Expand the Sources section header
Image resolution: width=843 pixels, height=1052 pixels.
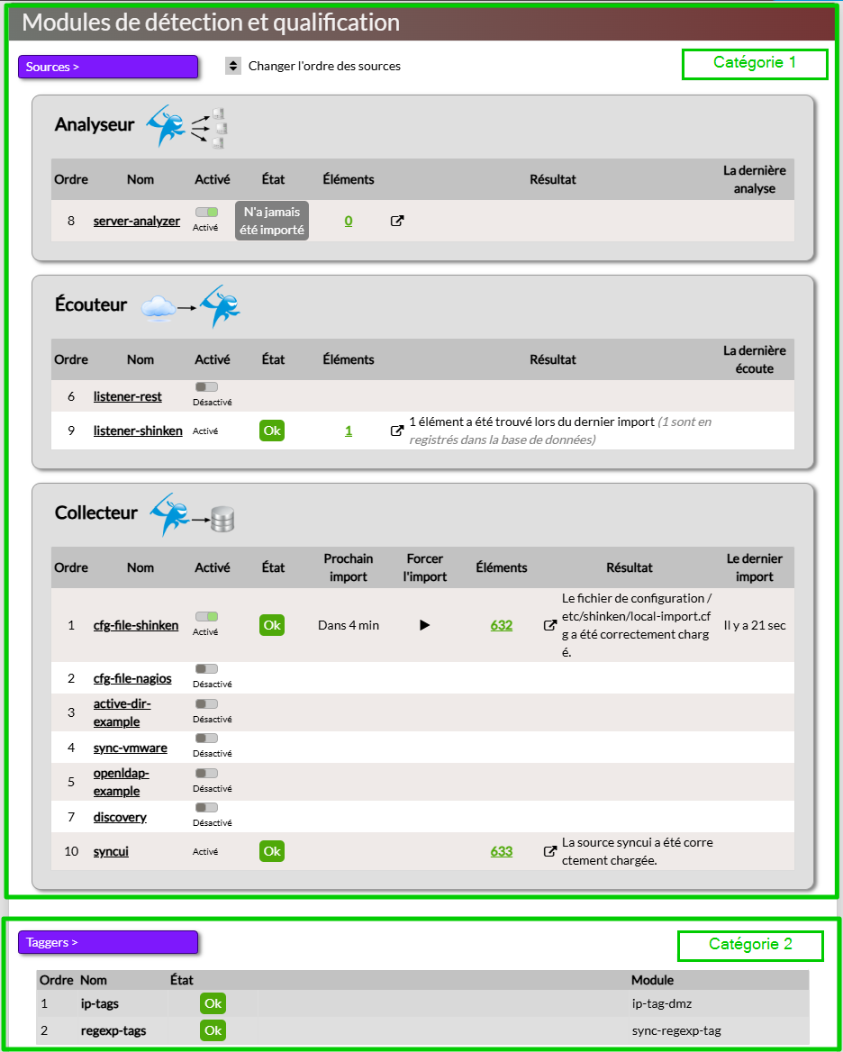(x=108, y=67)
